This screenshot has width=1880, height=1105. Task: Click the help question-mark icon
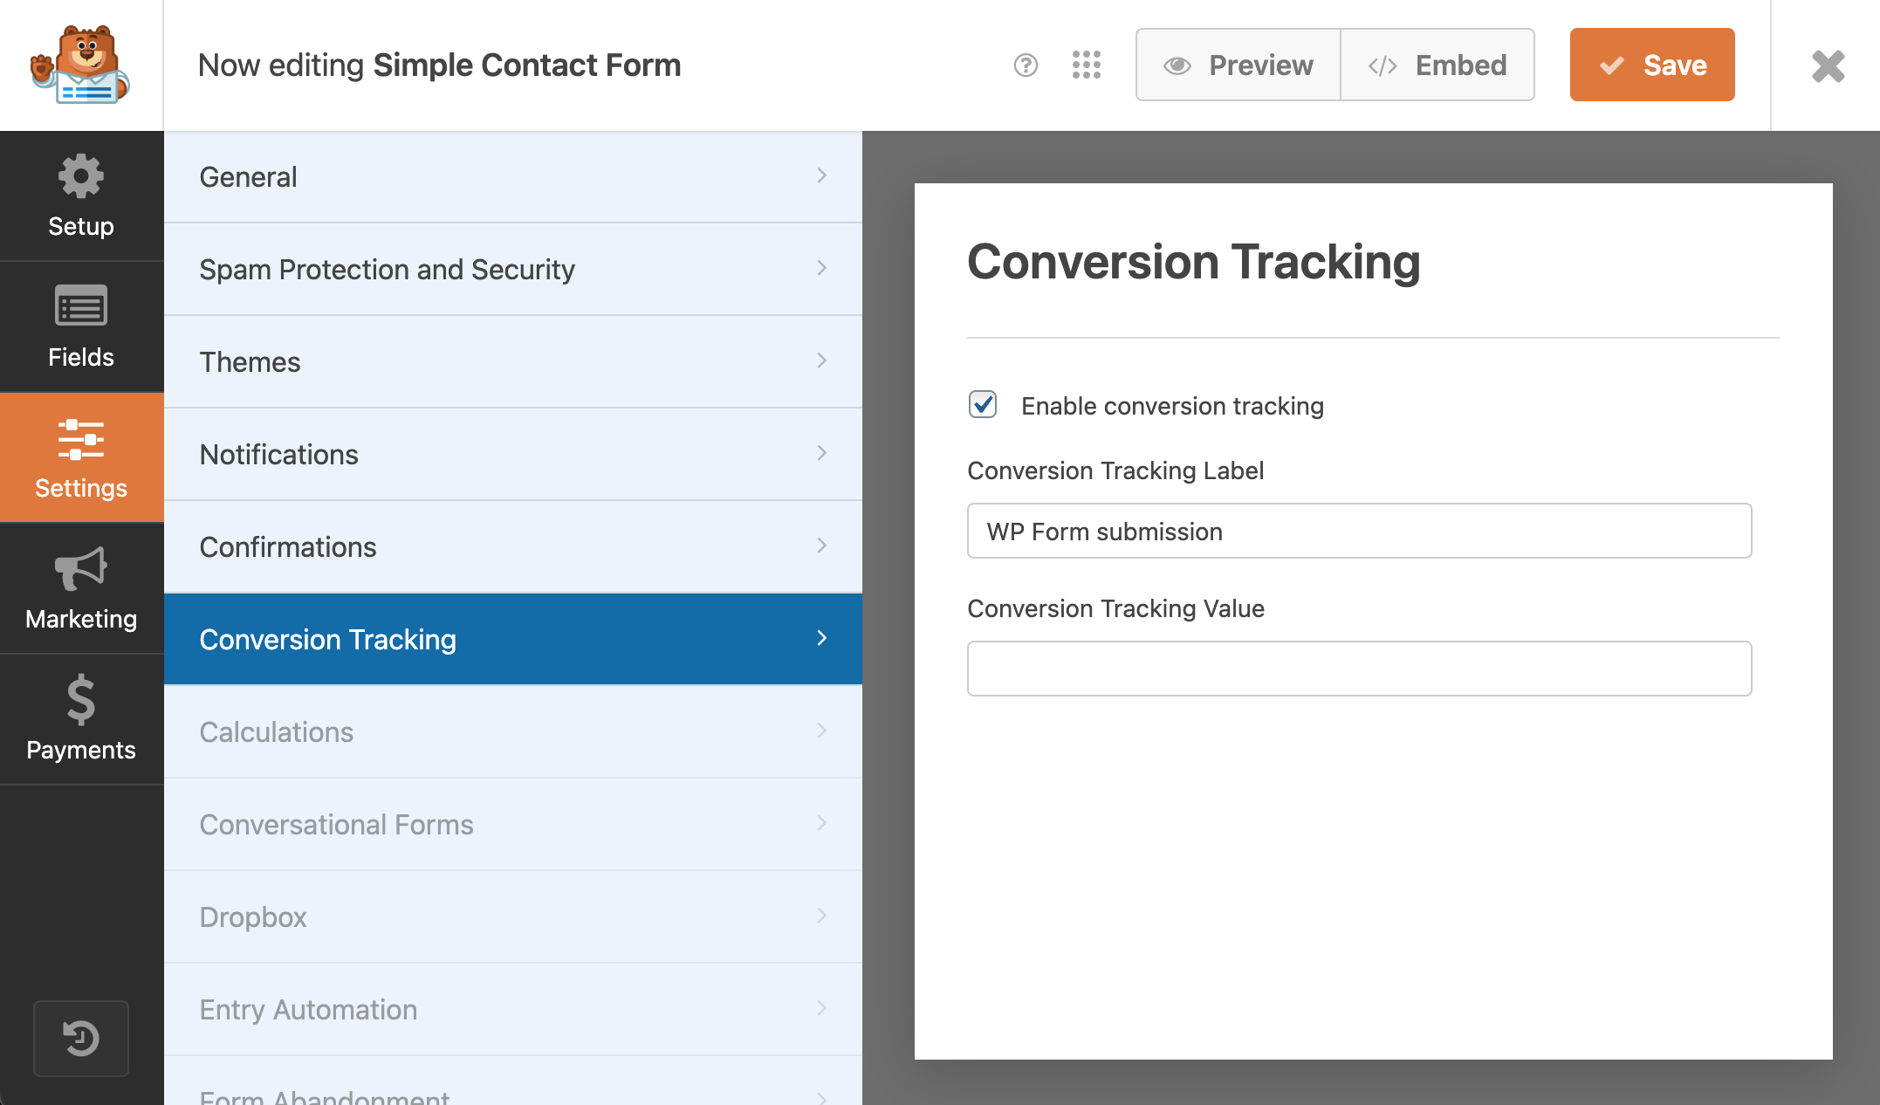pos(1026,65)
